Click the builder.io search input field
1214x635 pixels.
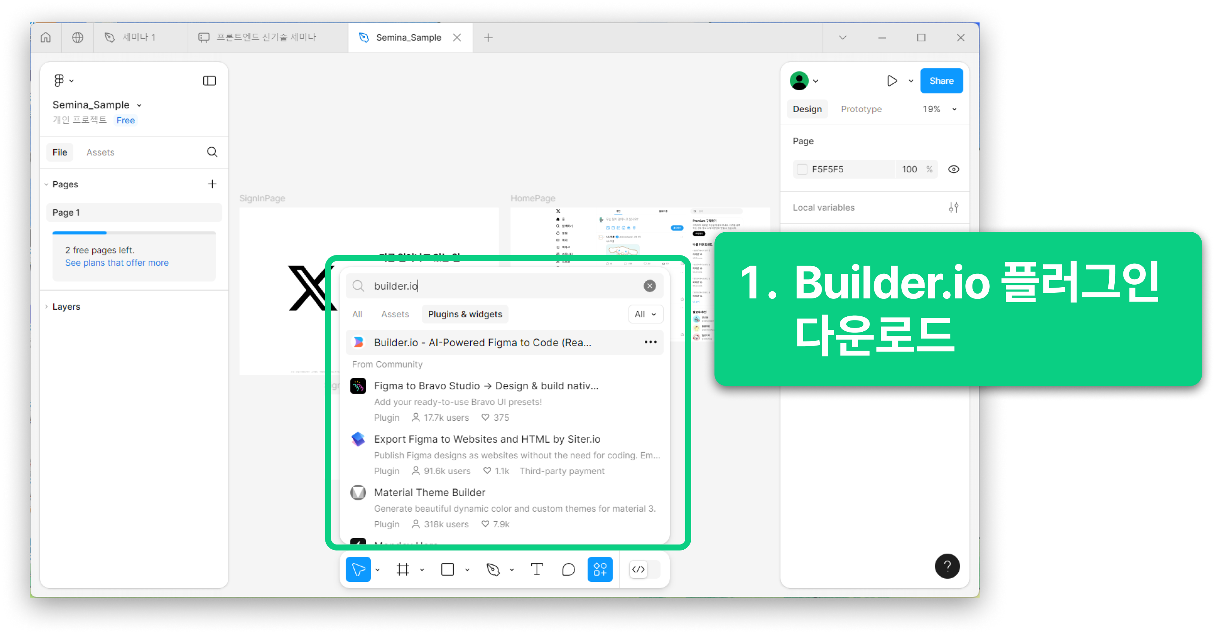tap(504, 286)
